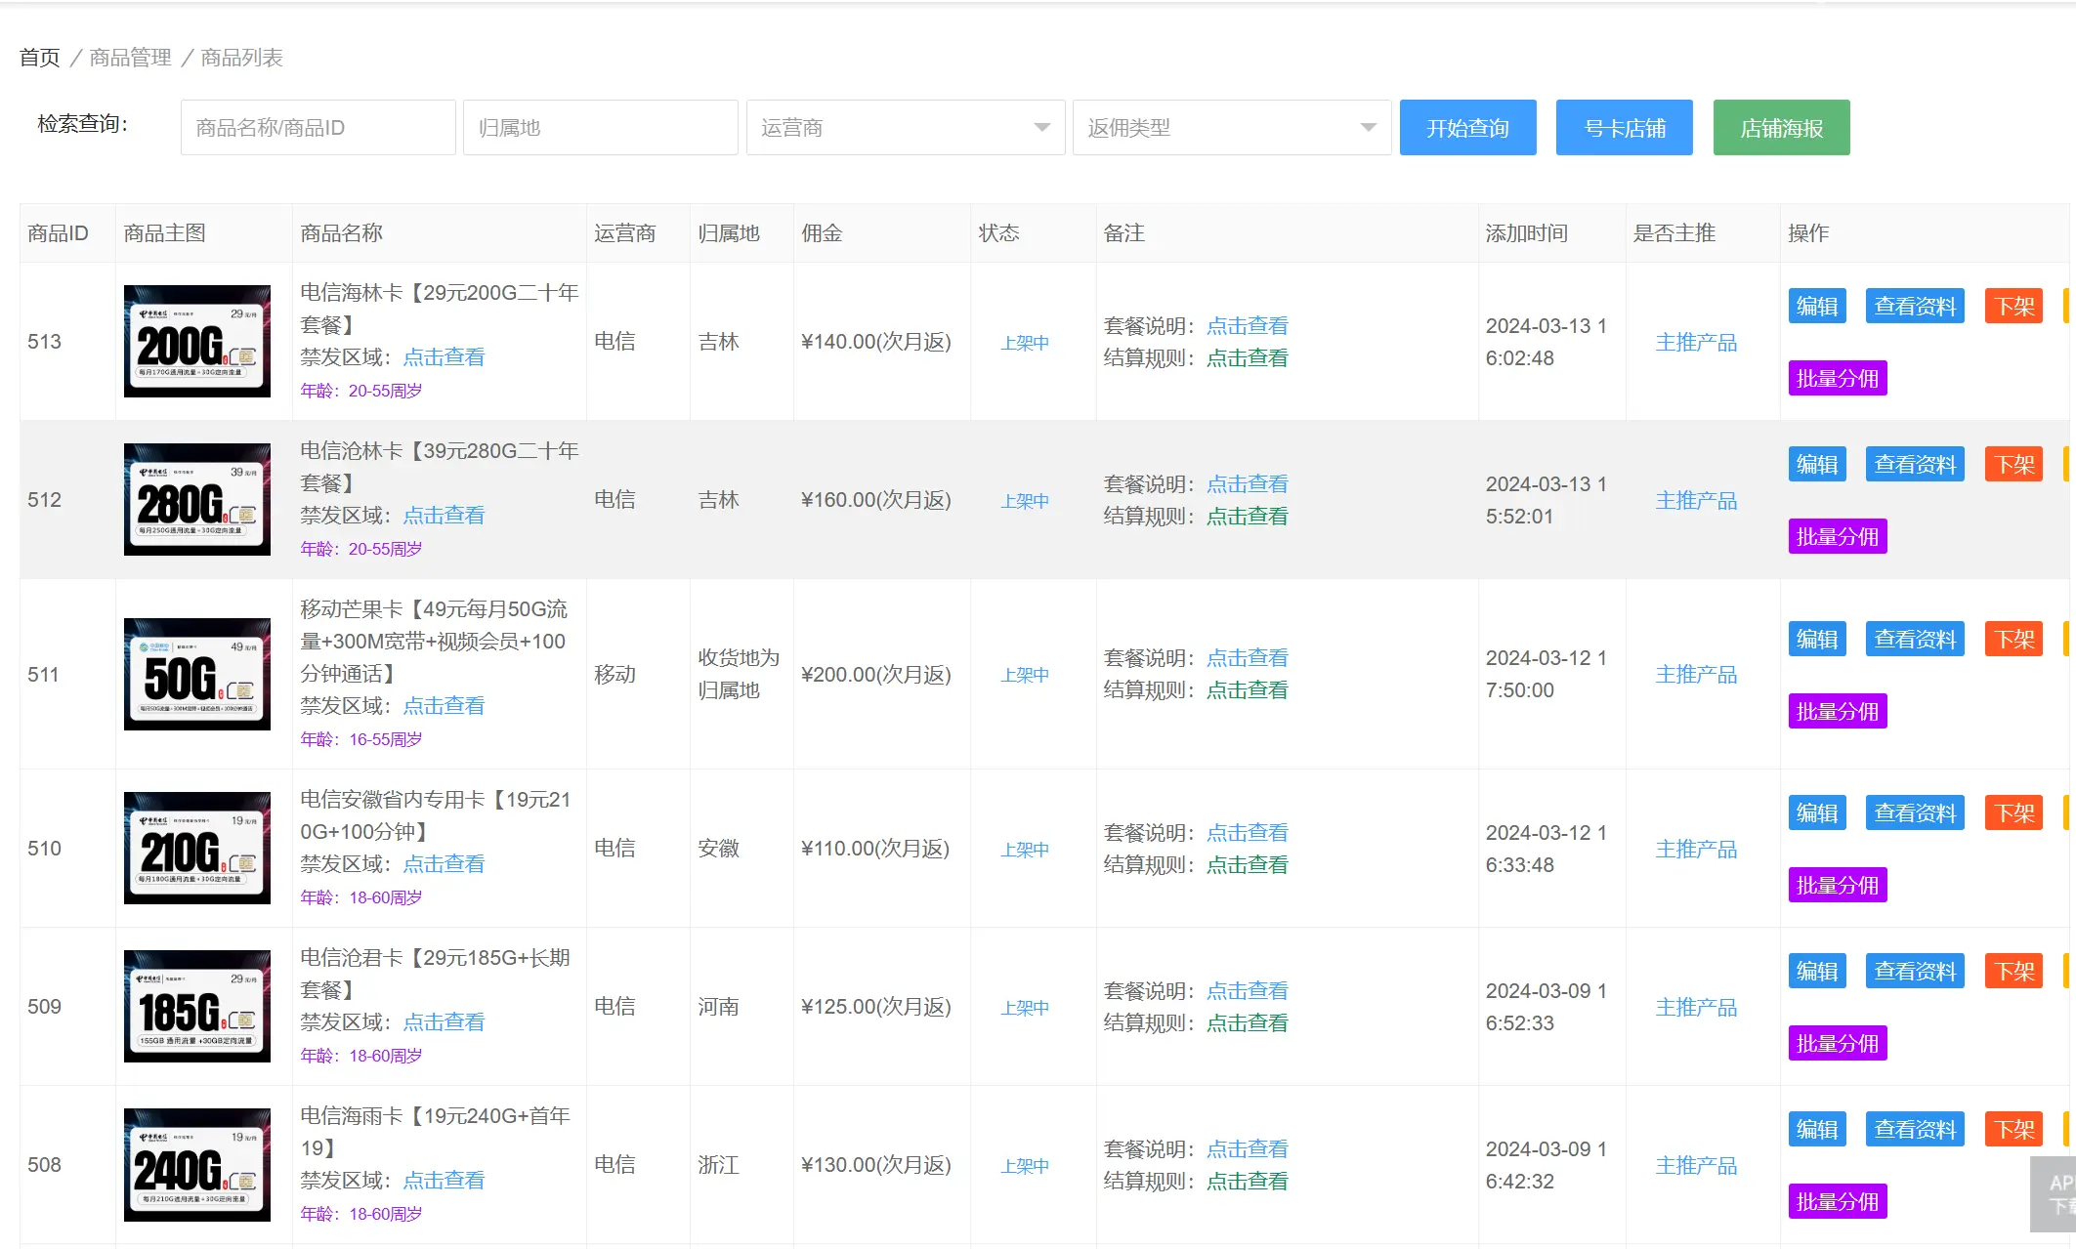Open product 510 thumbnail image (210G)
Image resolution: width=2076 pixels, height=1249 pixels.
click(197, 848)
